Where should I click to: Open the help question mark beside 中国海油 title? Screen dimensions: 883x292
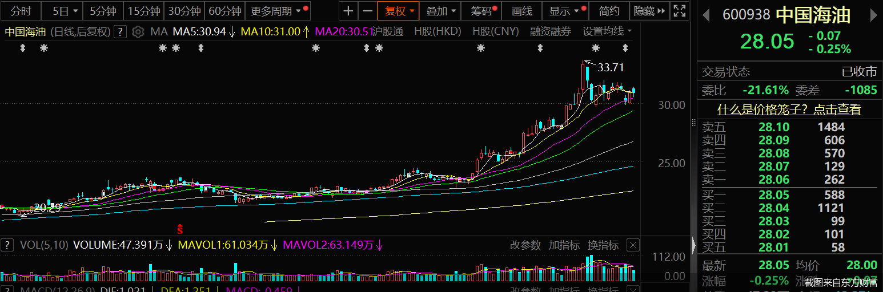tap(120, 32)
